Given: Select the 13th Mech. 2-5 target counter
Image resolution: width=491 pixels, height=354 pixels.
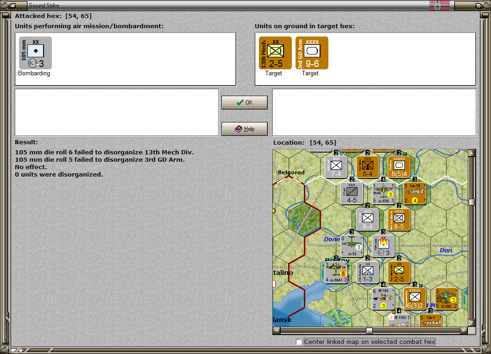Looking at the screenshot, I should tap(275, 53).
